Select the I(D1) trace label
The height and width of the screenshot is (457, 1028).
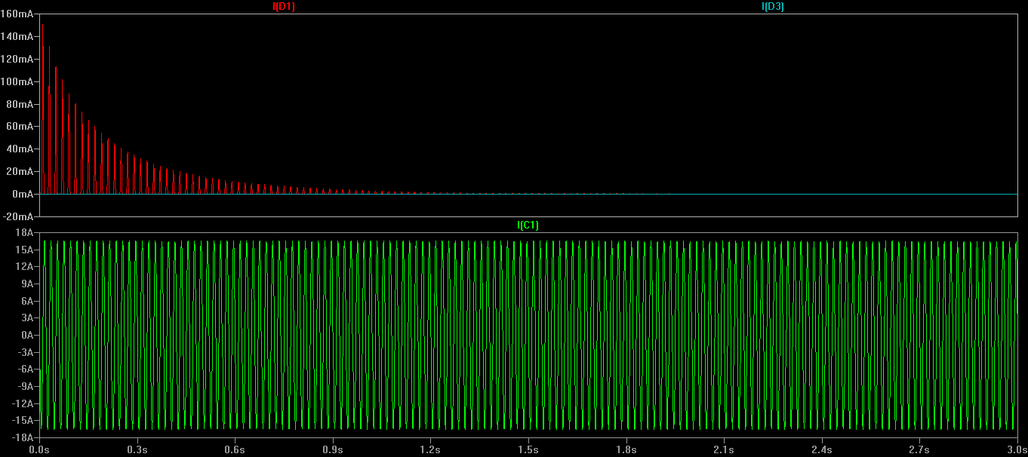pyautogui.click(x=283, y=6)
